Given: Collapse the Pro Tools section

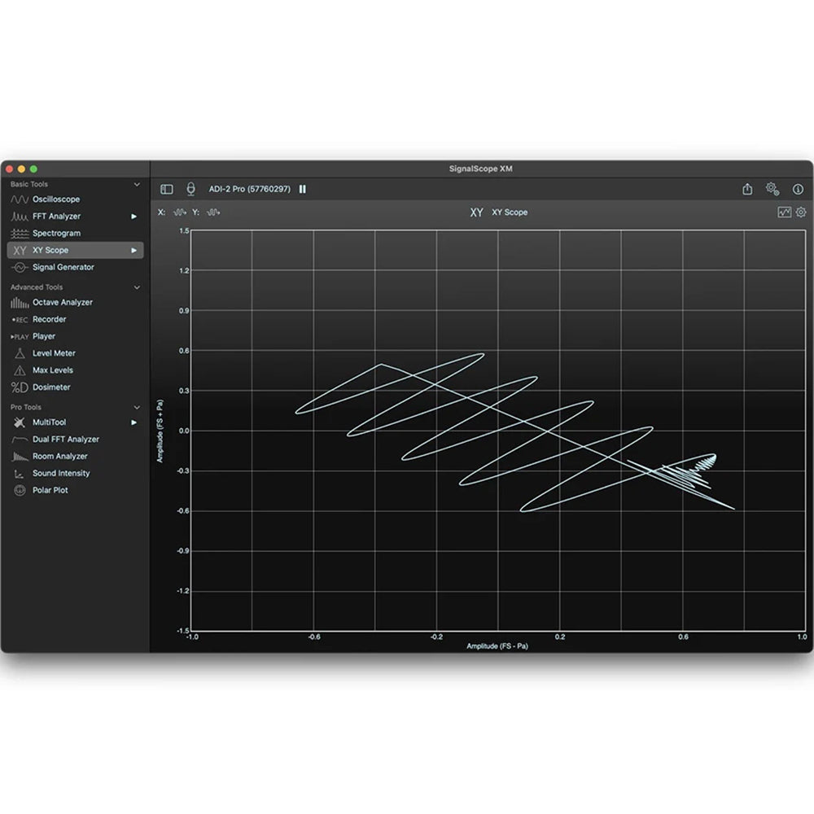Looking at the screenshot, I should tap(136, 406).
